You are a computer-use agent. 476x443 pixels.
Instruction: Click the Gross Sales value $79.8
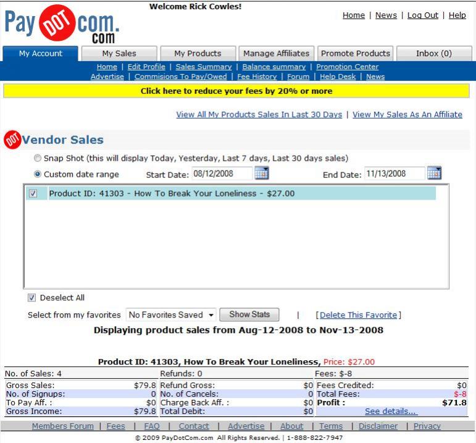click(145, 386)
